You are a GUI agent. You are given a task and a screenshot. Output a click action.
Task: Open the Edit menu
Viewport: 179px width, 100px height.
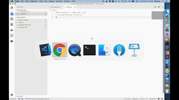click(x=27, y=1)
